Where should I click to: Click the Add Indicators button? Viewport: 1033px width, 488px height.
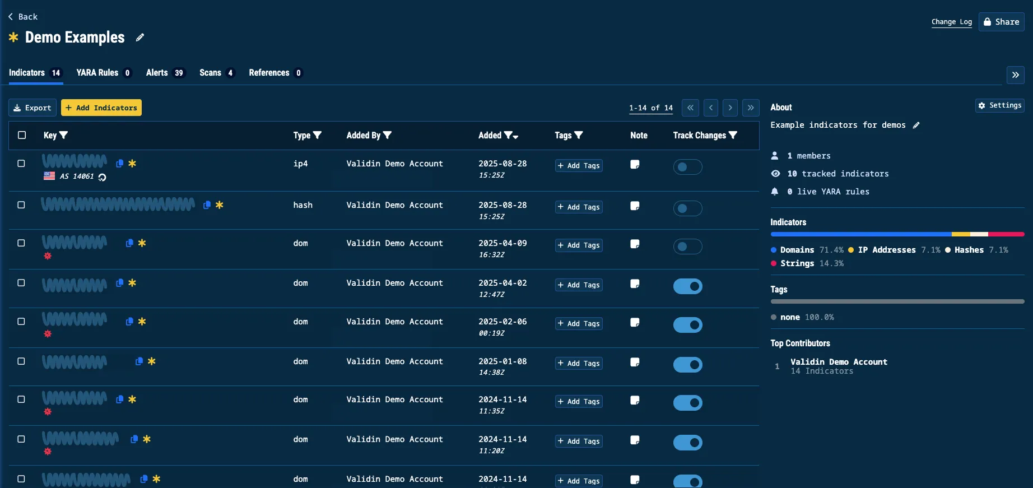pyautogui.click(x=101, y=108)
